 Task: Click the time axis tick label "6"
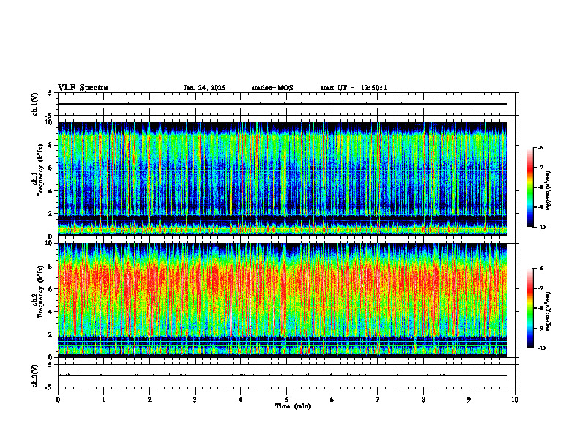332,400
